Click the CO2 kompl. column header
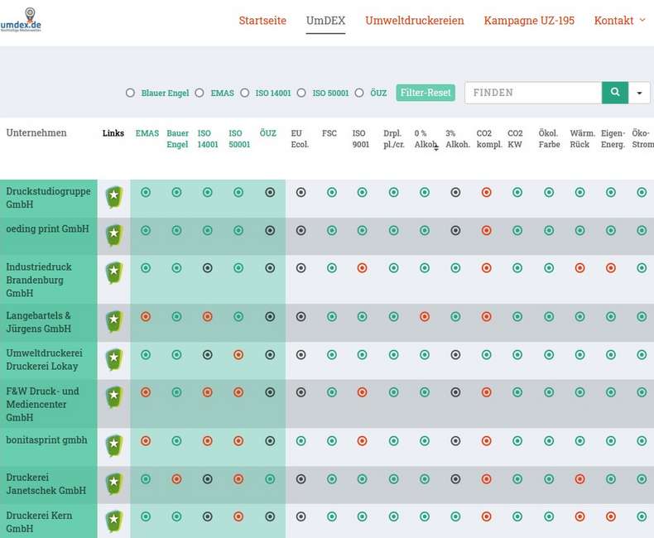 pyautogui.click(x=489, y=139)
